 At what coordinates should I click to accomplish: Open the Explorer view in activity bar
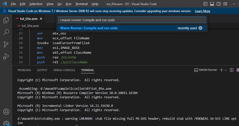click(x=6, y=20)
